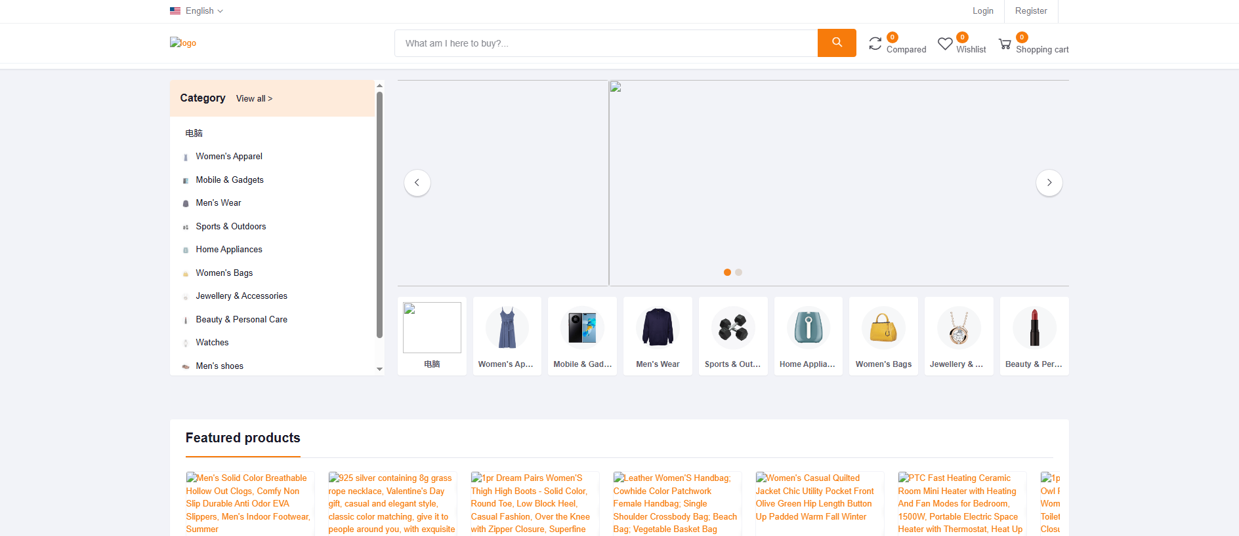The image size is (1239, 536).
Task: Open the 电脑 category in the sidebar
Action: (x=194, y=133)
